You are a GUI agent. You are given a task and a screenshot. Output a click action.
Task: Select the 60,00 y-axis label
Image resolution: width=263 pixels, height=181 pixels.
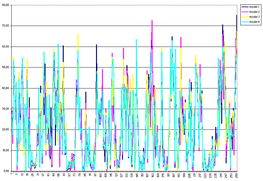tap(5, 47)
